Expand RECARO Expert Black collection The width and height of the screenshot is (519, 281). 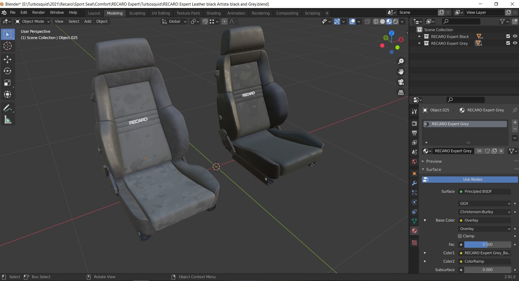[x=419, y=36]
